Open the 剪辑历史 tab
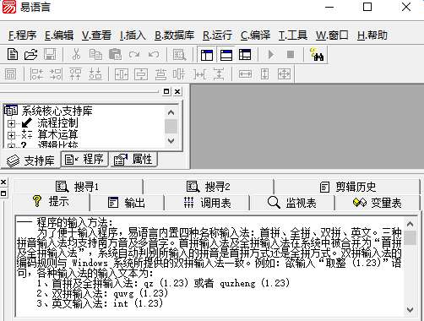The height and width of the screenshot is (321, 424). click(x=348, y=187)
